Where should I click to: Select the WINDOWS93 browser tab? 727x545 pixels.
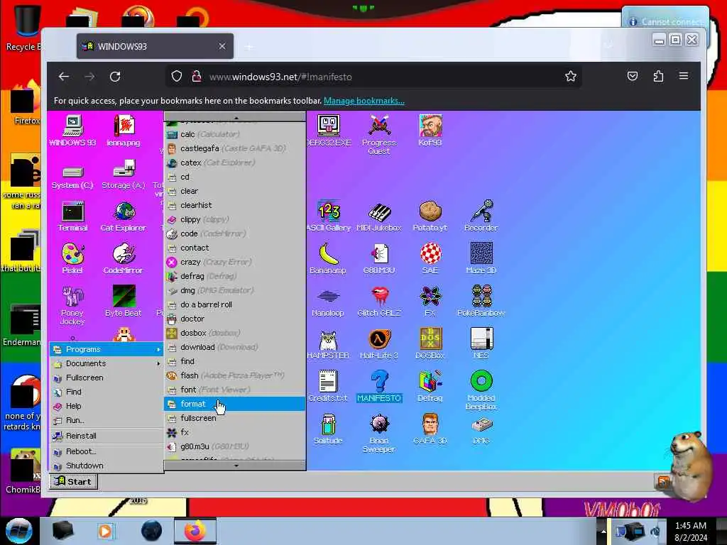(155, 46)
